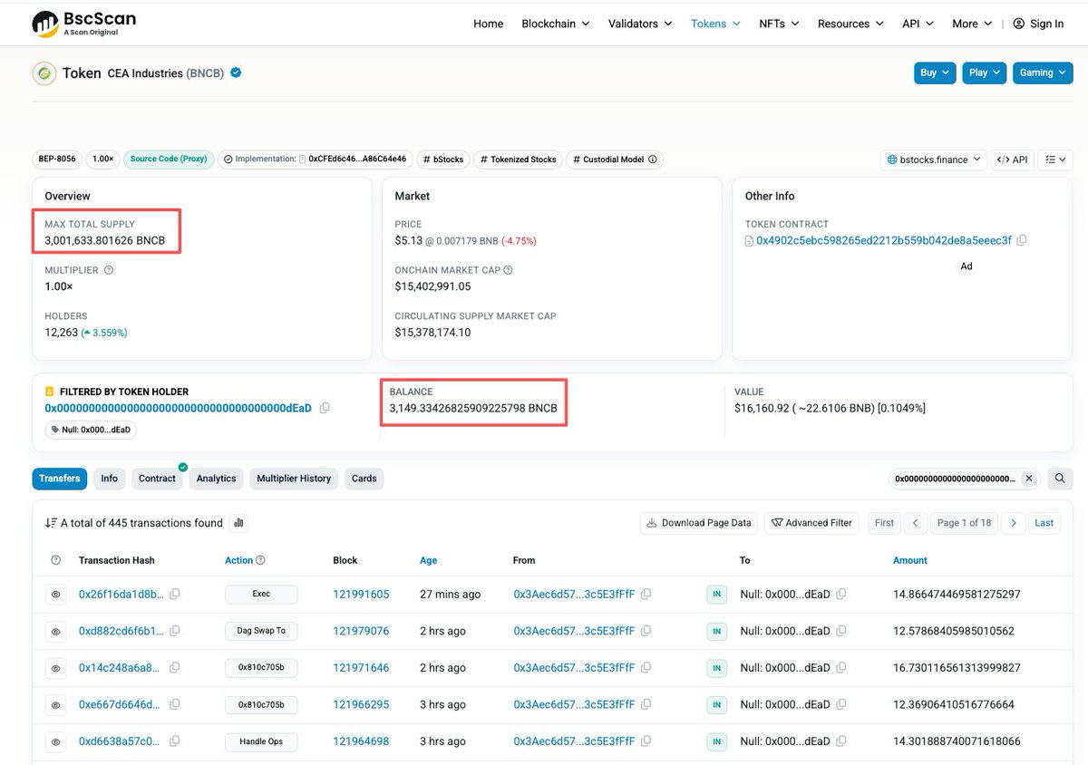Viewport: 1088px width, 765px height.
Task: Toggle the transaction sort order icon
Action: [51, 523]
